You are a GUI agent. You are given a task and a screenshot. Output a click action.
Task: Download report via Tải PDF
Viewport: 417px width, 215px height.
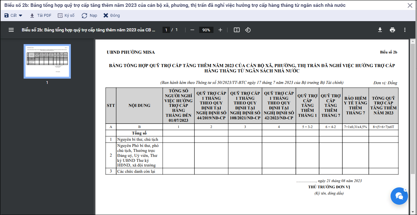click(x=40, y=16)
